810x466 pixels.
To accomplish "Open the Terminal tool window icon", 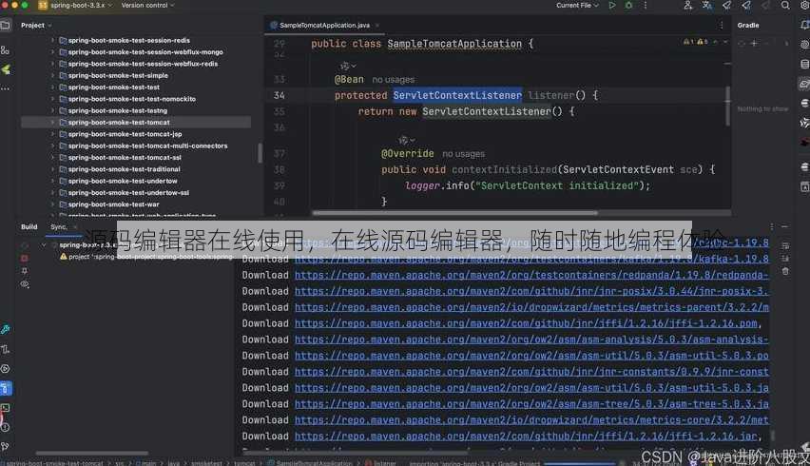I will click(x=5, y=408).
